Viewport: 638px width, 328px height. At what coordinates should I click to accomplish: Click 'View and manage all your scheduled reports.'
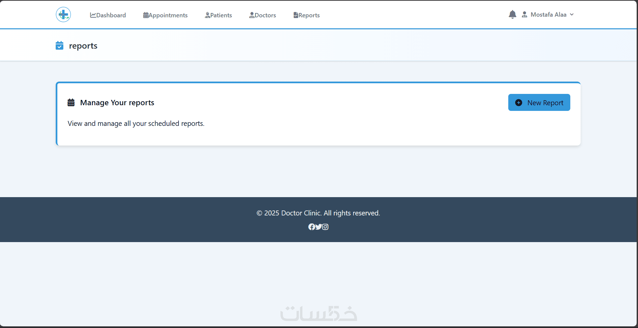click(136, 124)
